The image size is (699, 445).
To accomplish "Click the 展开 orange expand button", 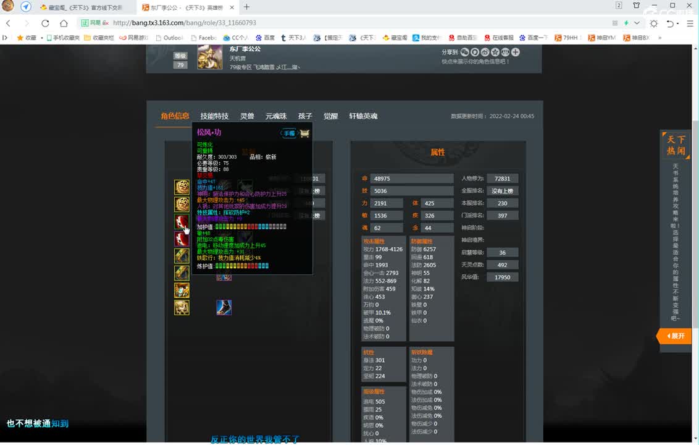I will (x=674, y=336).
